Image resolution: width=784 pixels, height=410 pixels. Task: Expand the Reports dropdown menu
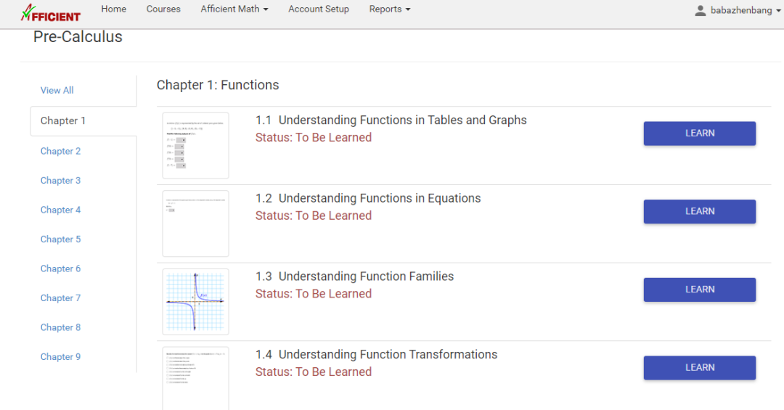tap(389, 9)
